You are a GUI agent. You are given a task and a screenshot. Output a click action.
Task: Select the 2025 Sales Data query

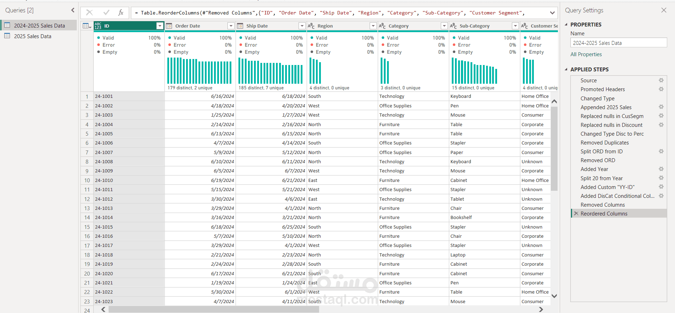tap(39, 36)
